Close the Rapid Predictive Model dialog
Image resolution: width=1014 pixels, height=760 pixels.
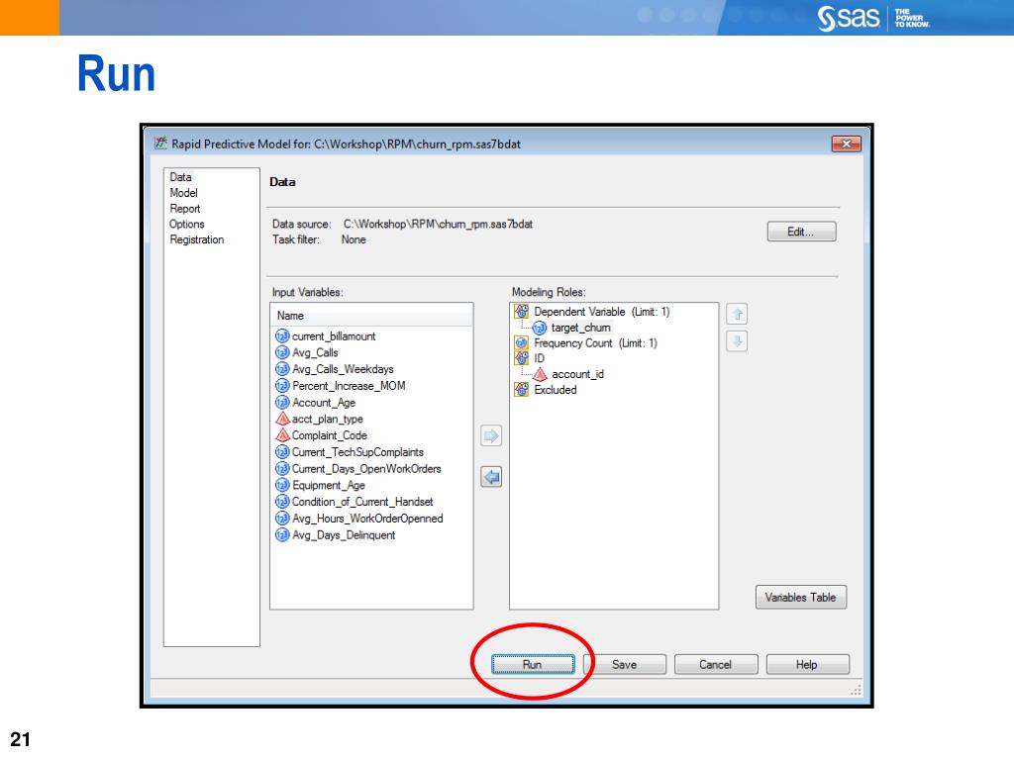[846, 143]
